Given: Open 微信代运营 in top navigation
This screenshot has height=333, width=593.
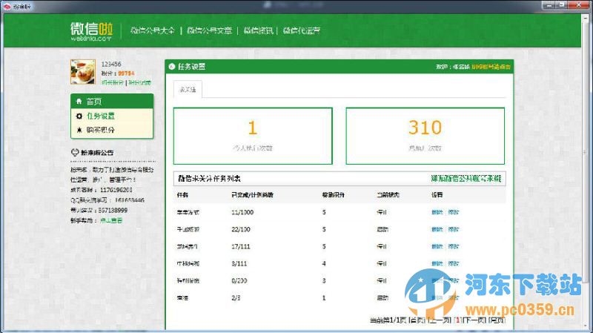Looking at the screenshot, I should (302, 30).
